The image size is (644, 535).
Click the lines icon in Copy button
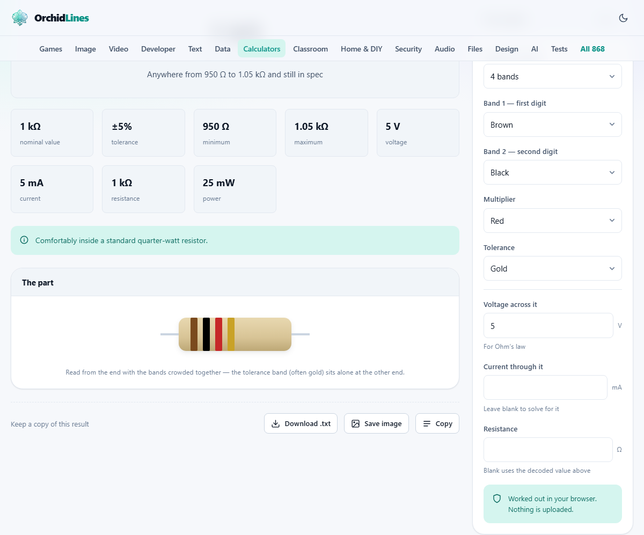427,423
